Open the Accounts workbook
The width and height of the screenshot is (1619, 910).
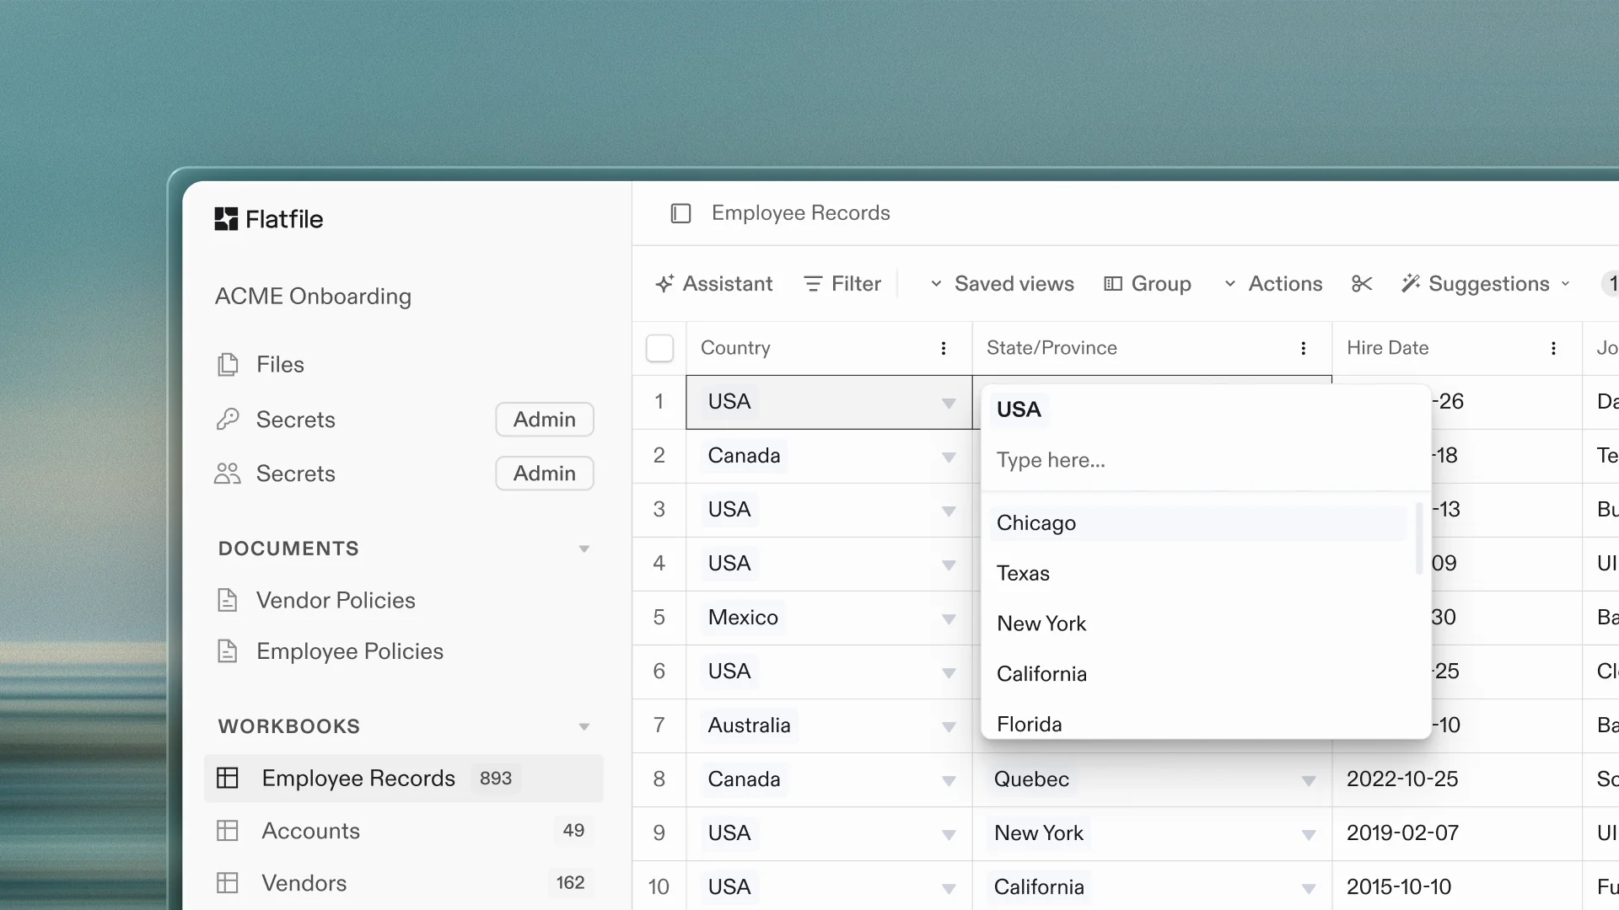310,831
